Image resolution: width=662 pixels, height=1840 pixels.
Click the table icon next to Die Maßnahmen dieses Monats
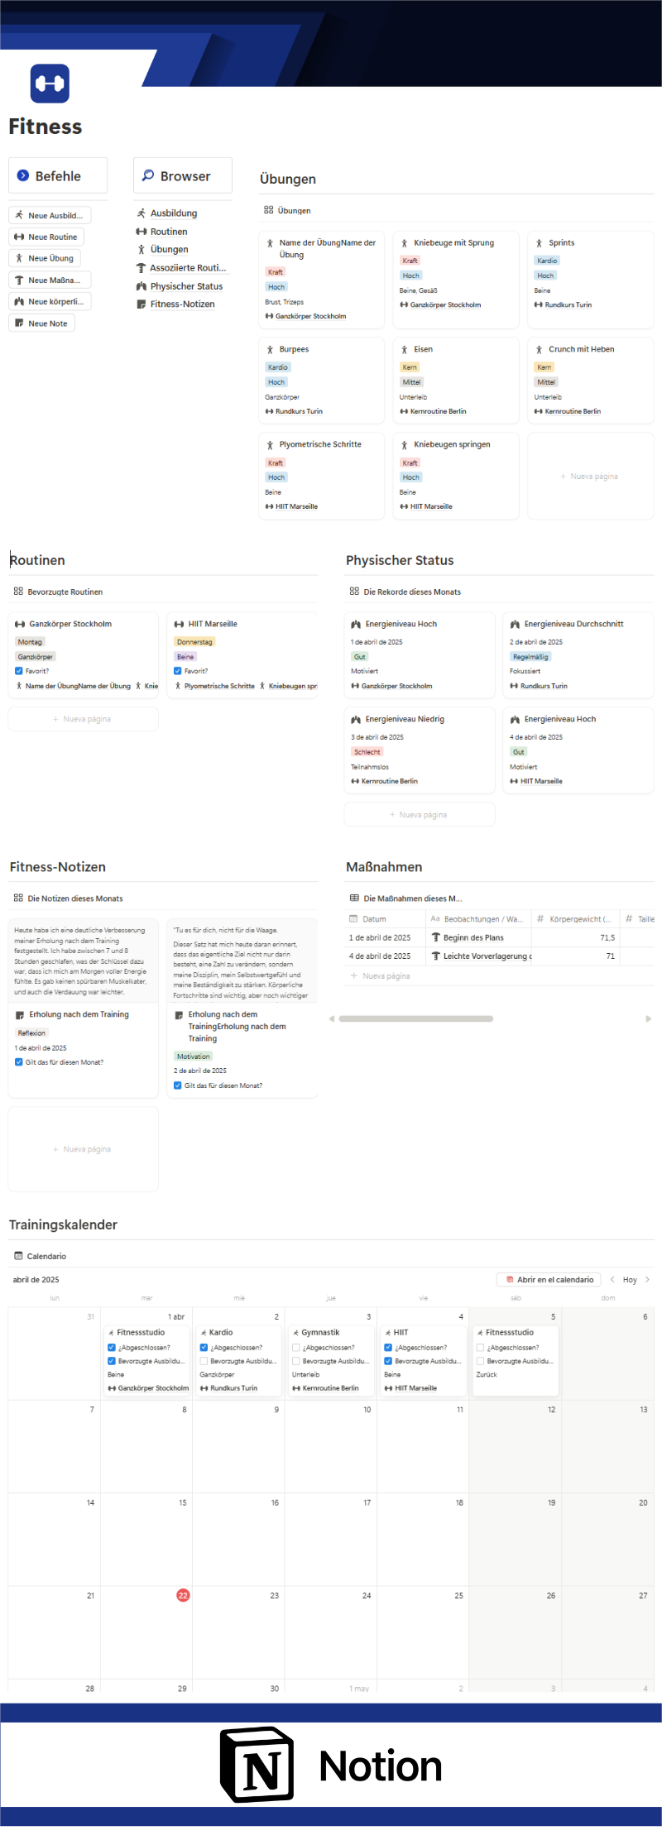pos(354,898)
